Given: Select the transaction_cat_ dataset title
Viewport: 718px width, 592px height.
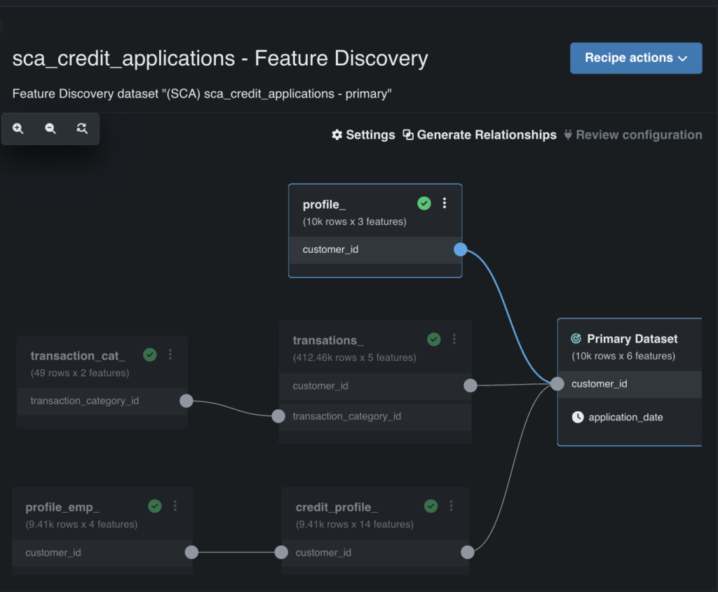Looking at the screenshot, I should [x=78, y=356].
